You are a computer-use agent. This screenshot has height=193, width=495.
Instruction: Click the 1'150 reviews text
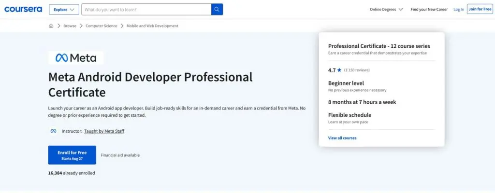(357, 70)
